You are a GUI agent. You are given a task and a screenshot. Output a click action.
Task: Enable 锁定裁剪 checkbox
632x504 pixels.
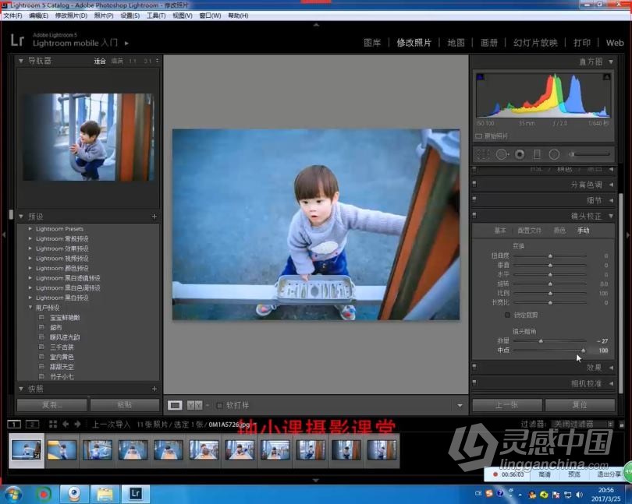click(507, 315)
